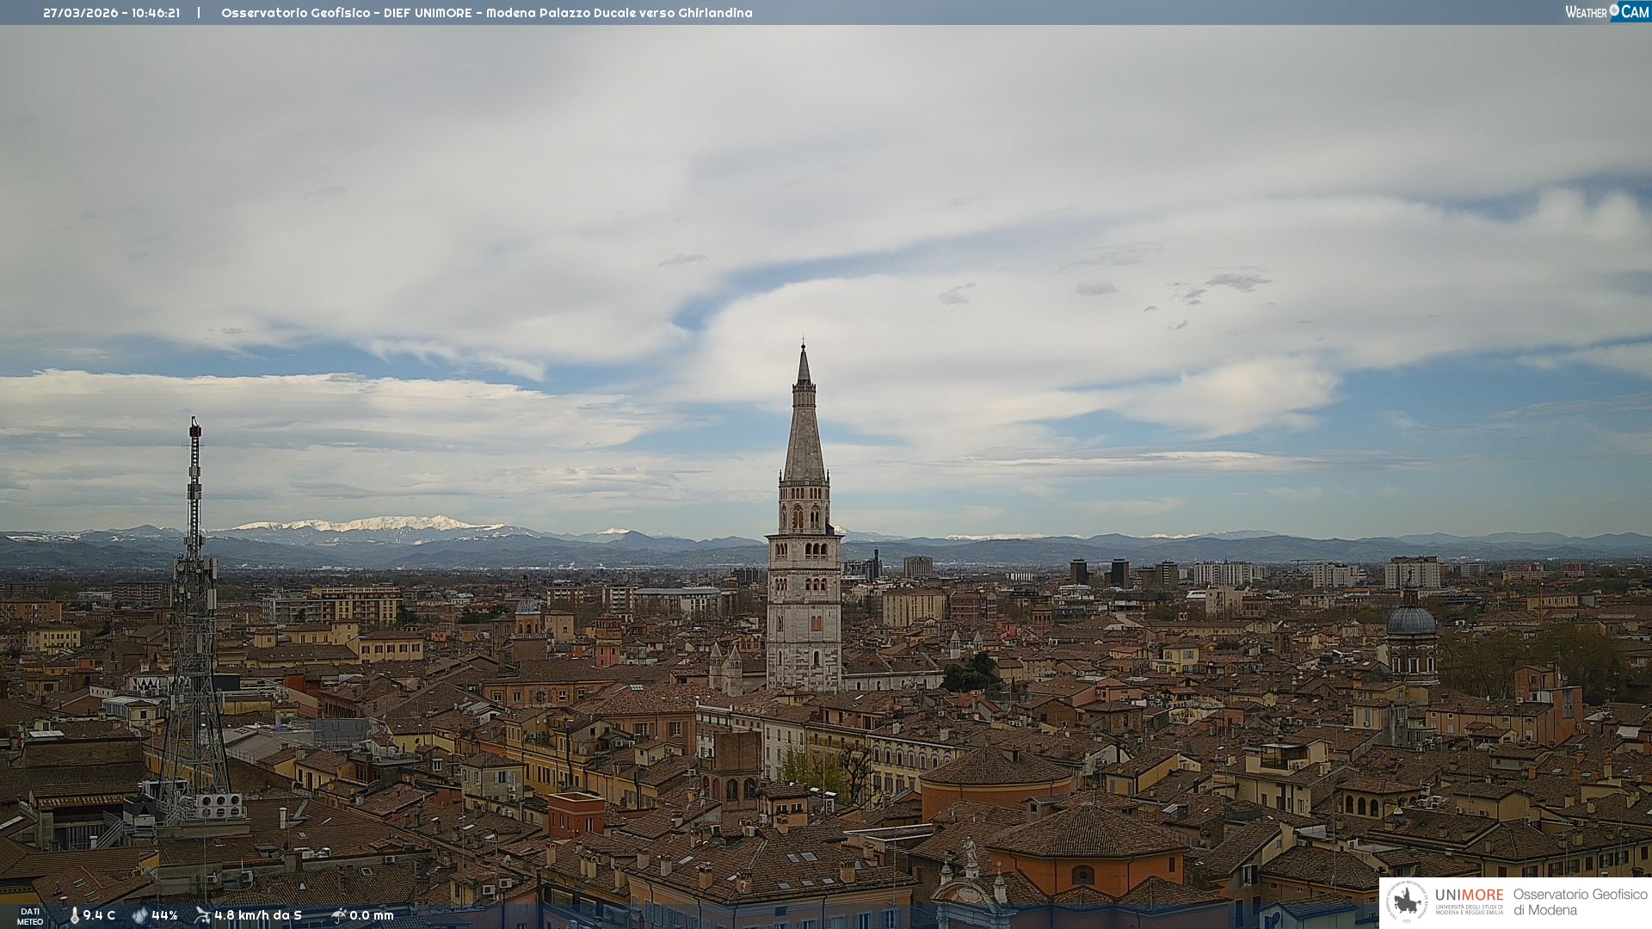Image resolution: width=1652 pixels, height=929 pixels.
Task: Click Osservatorio Geofisico di Modena text
Action: (1580, 902)
